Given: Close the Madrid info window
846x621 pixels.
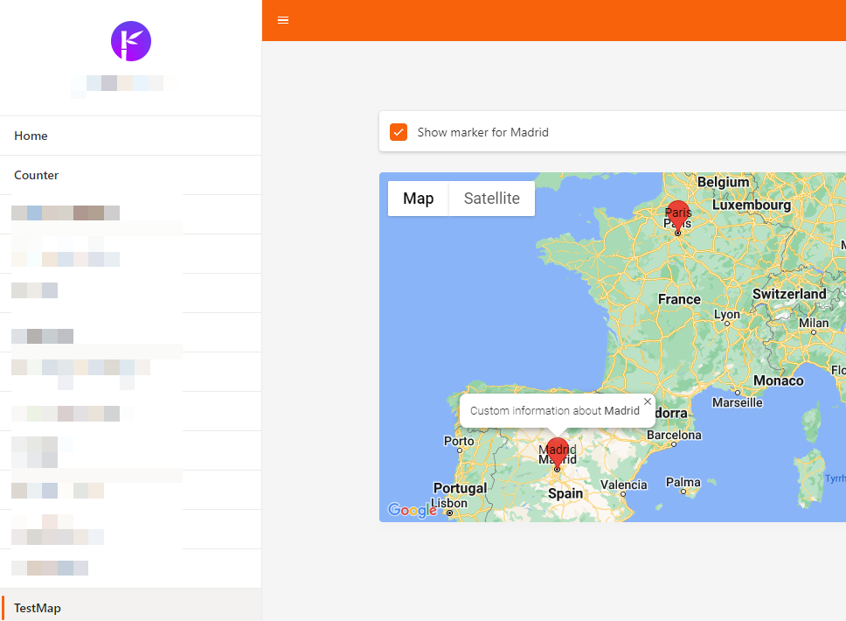Looking at the screenshot, I should point(648,401).
